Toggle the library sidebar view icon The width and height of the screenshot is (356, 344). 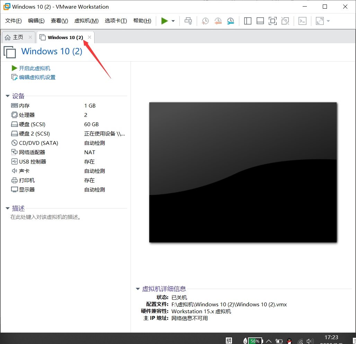pyautogui.click(x=248, y=21)
